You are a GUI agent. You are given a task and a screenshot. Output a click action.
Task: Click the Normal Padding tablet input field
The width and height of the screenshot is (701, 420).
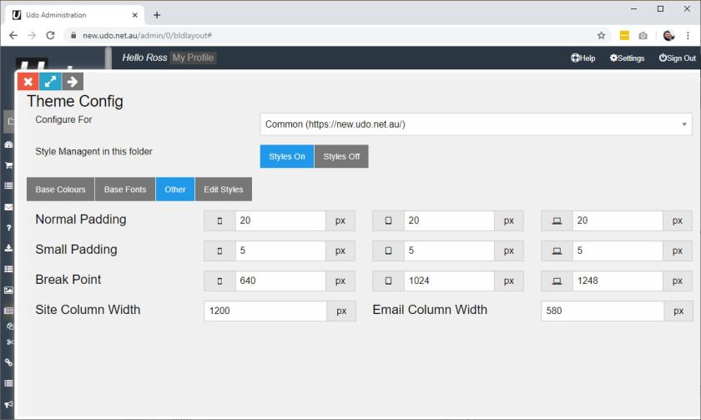[x=449, y=220]
